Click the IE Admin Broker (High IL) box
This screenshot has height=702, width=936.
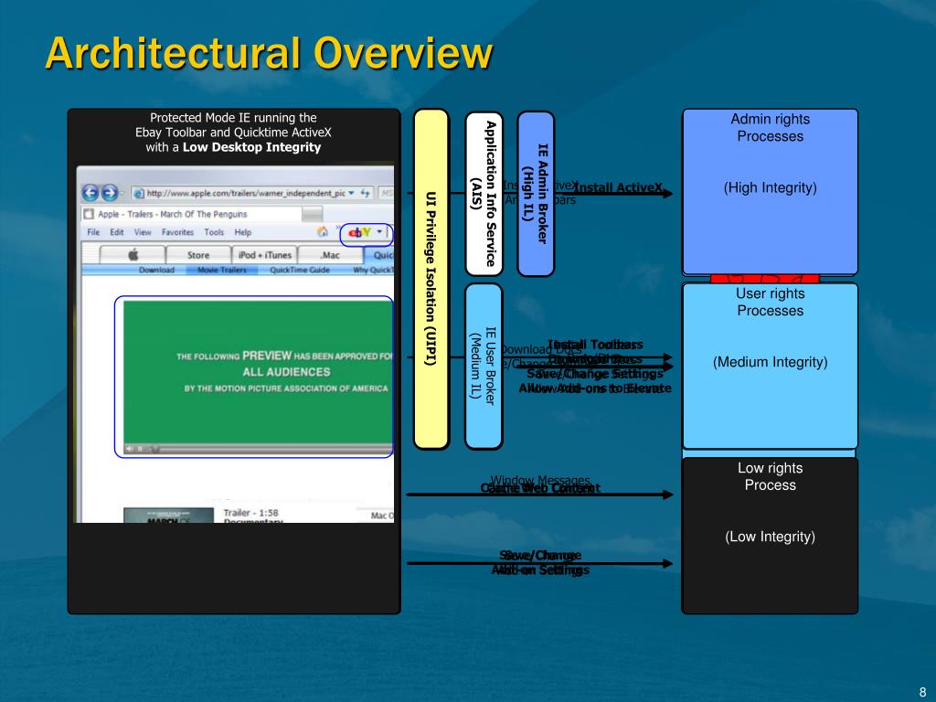536,194
